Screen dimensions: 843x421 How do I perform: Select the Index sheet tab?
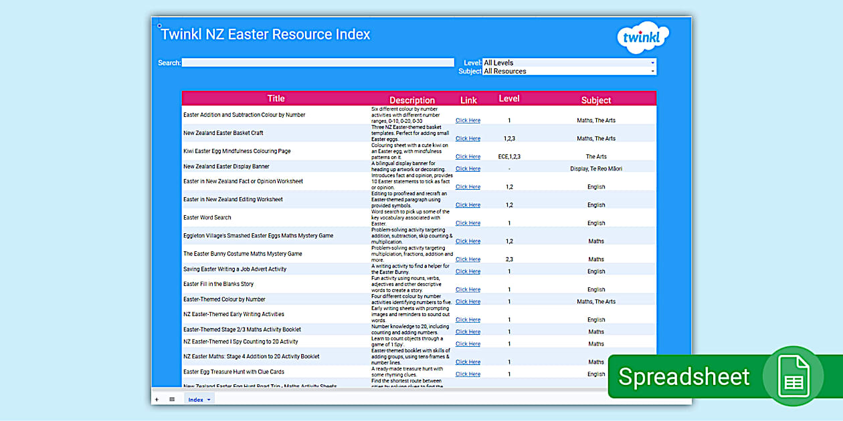coord(195,399)
